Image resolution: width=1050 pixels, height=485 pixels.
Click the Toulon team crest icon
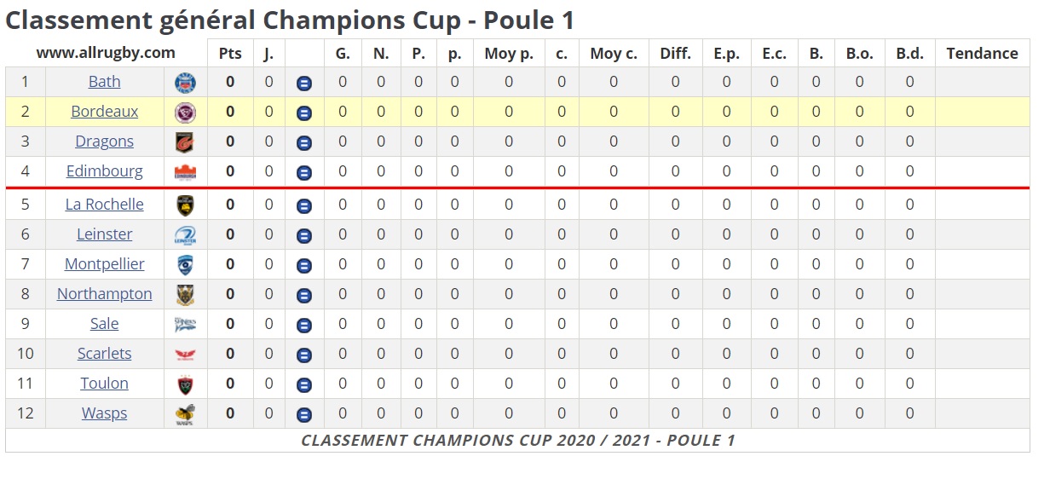coord(185,384)
